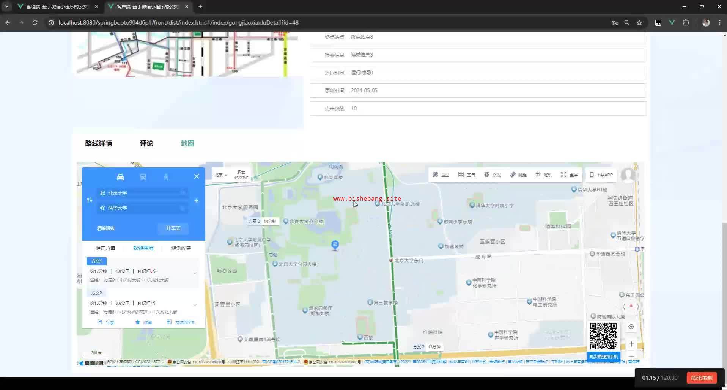Expand the 方案2 route details chevron
The height and width of the screenshot is (390, 727).
195,305
